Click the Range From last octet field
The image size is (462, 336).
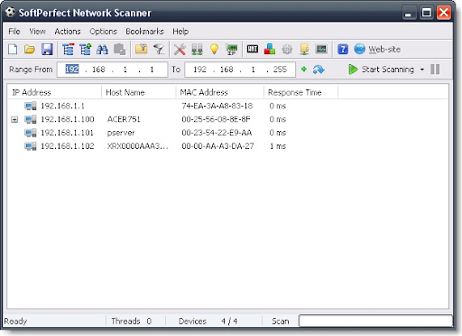(152, 70)
